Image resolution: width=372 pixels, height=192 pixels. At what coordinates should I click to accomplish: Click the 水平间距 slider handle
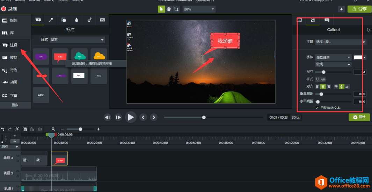tap(318, 102)
